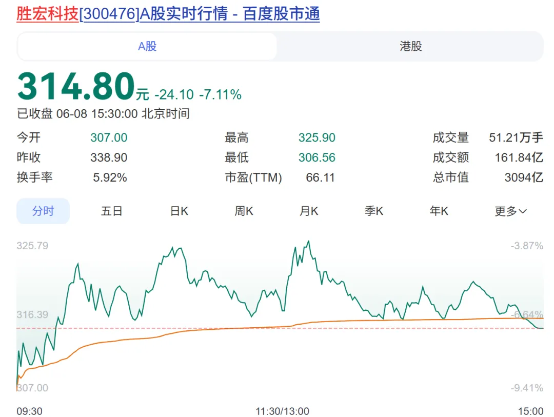Select the 五日 chart tab
This screenshot has height=417, width=554.
coord(112,211)
